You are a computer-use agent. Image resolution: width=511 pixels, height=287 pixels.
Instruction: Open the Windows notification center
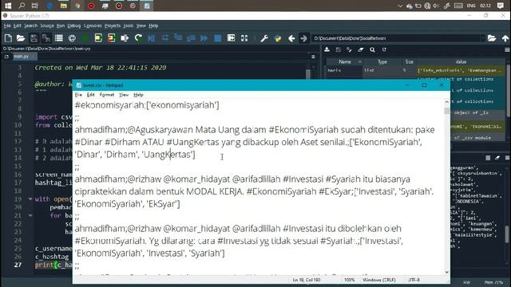tap(501, 6)
